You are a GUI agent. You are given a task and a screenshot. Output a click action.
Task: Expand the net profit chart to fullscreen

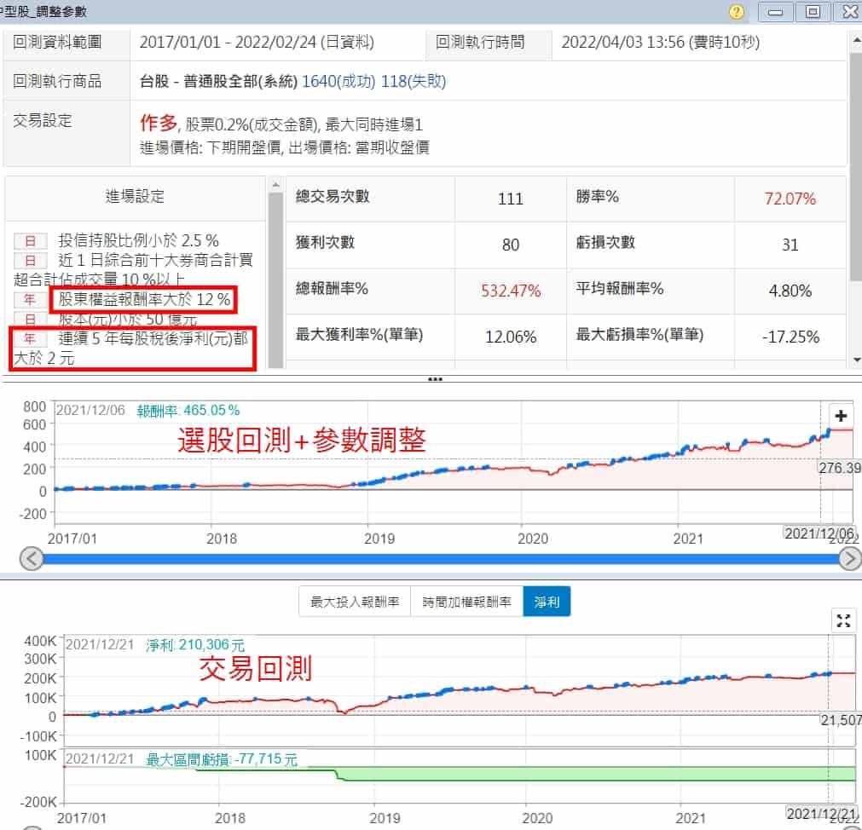(x=843, y=621)
